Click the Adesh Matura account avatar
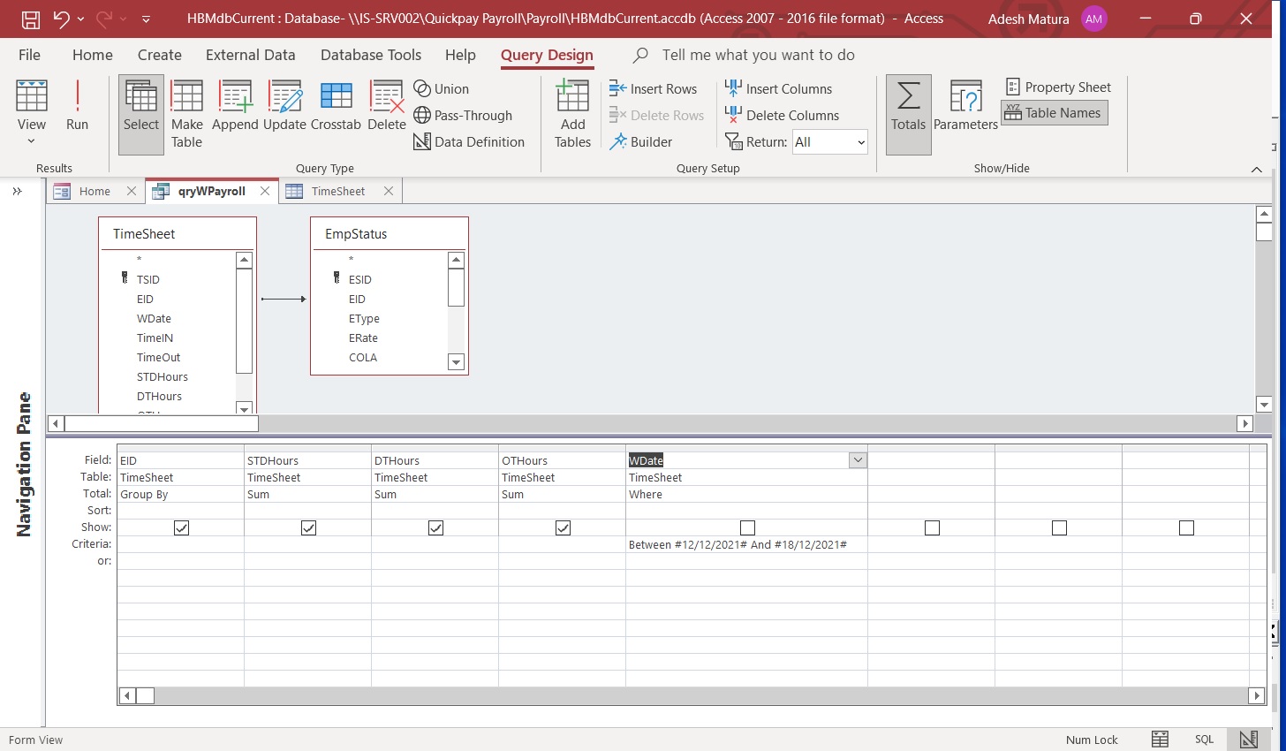Viewport: 1286px width, 751px height. tap(1094, 19)
